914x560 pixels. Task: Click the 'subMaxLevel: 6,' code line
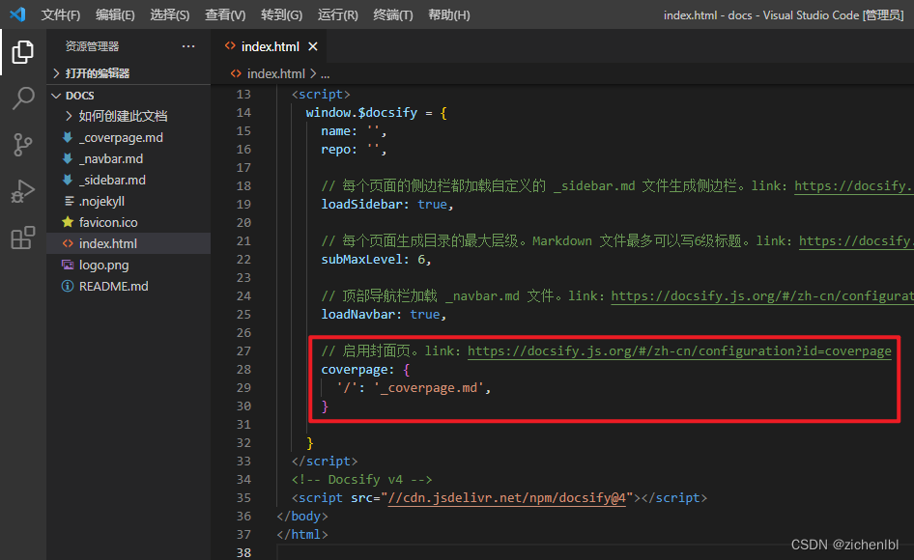coord(376,260)
